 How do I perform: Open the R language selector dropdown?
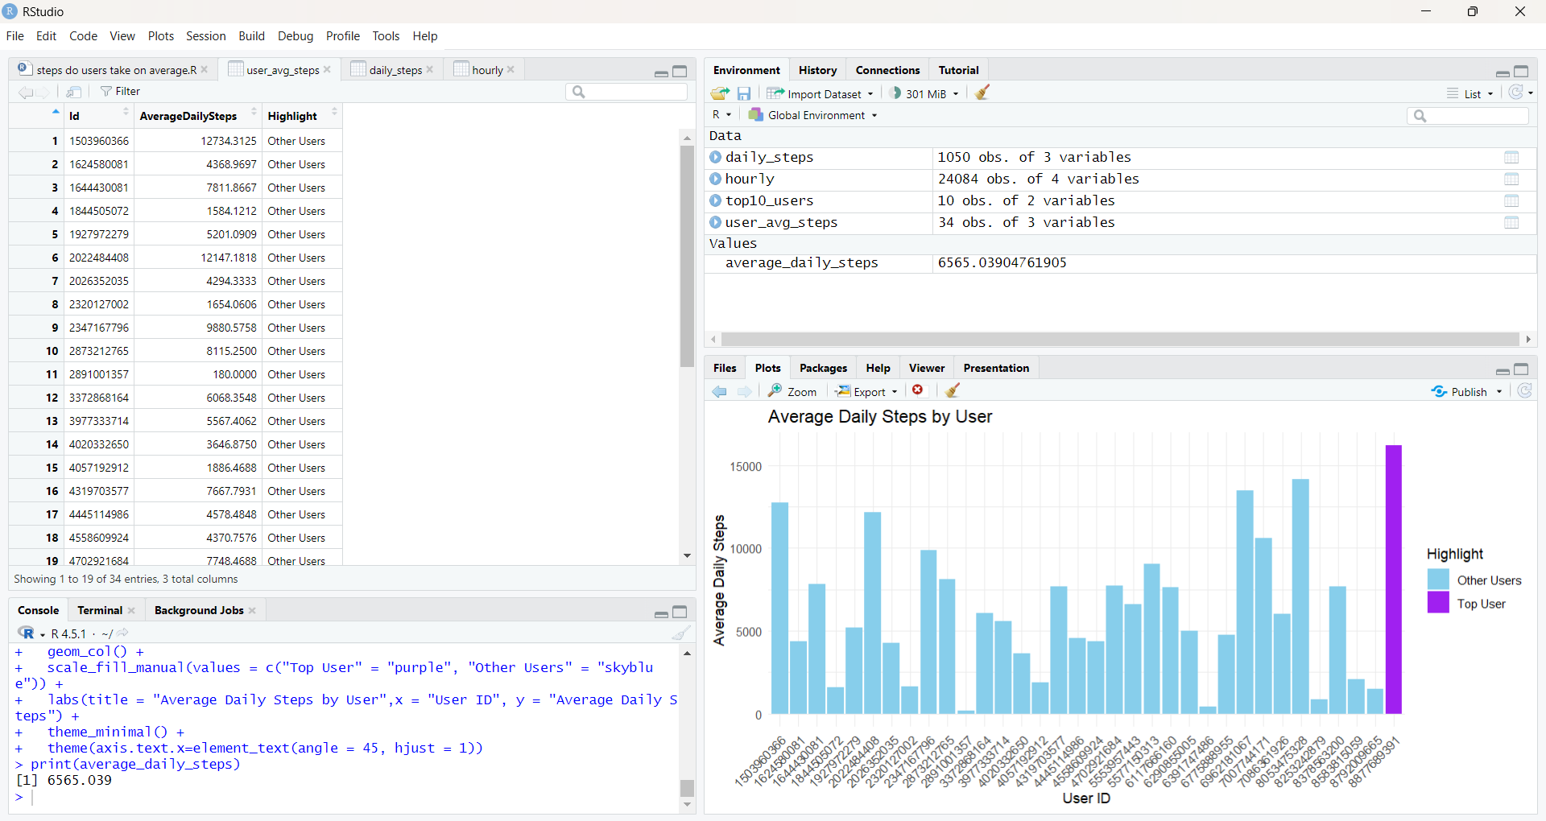(x=721, y=115)
